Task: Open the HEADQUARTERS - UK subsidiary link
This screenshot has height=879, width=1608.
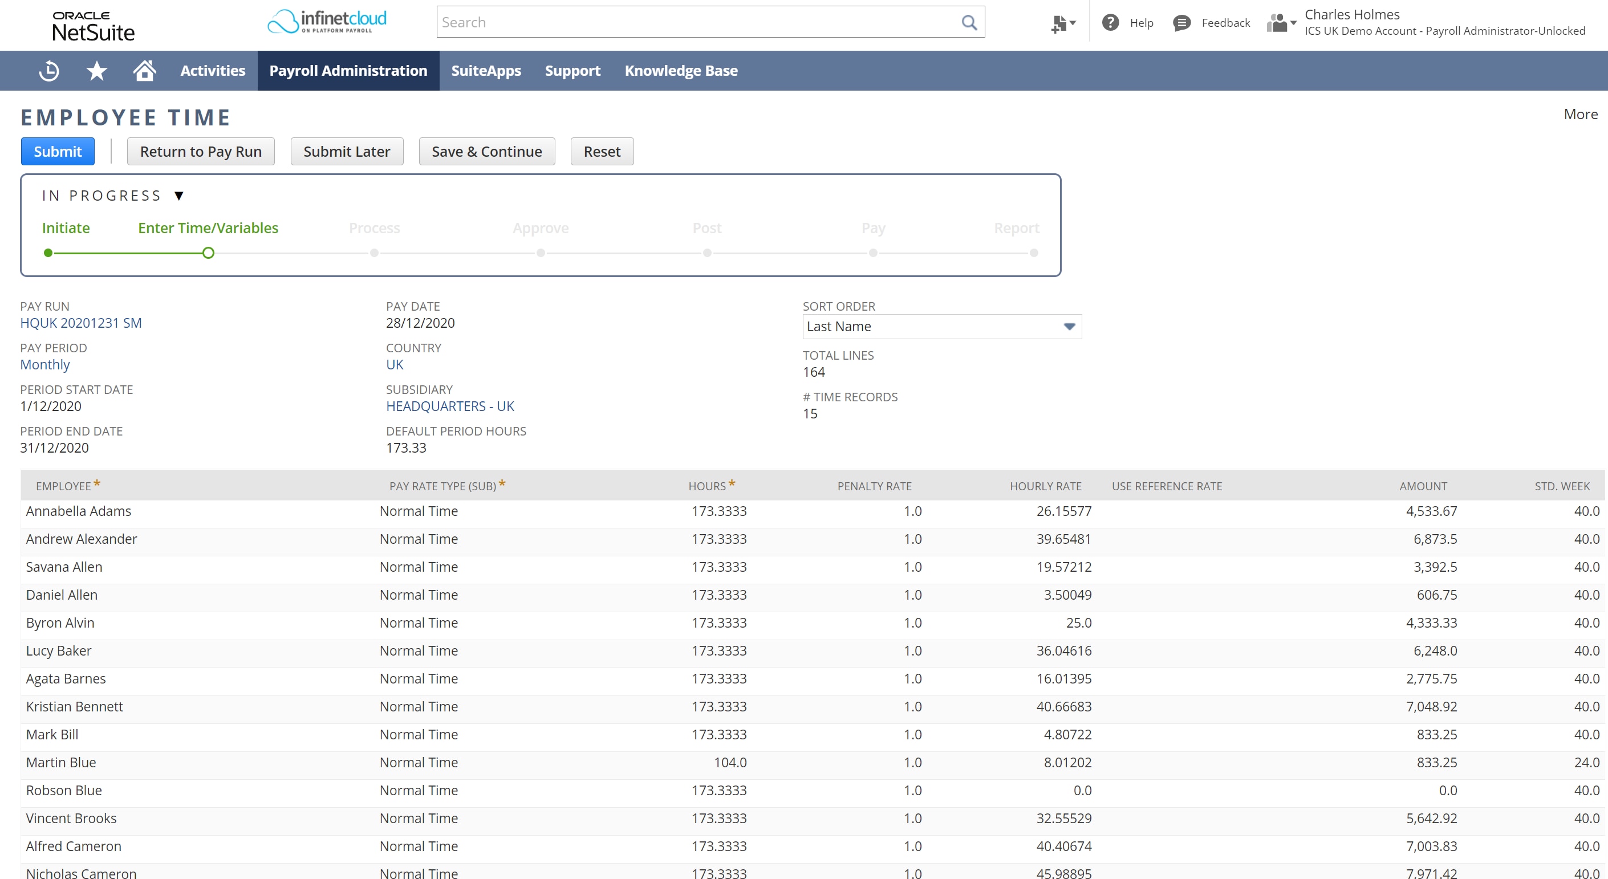Action: pos(449,406)
